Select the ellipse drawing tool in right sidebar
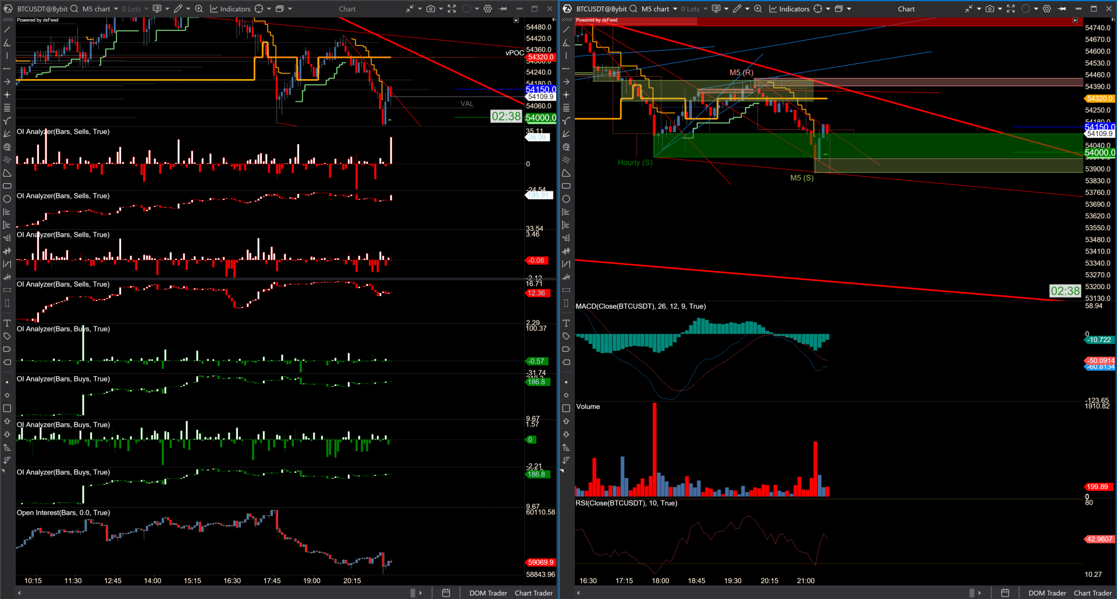Image resolution: width=1117 pixels, height=599 pixels. 566,199
